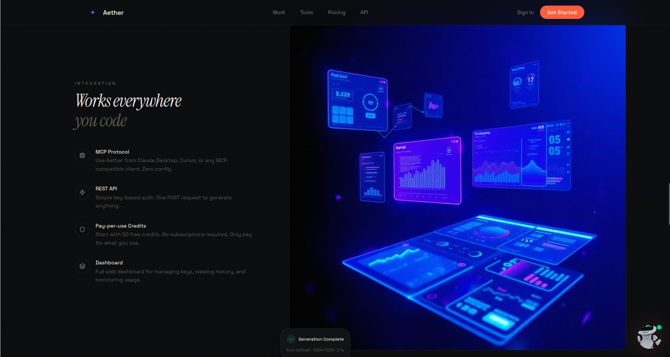670x357 pixels.
Task: Open the Work page from the navigation
Action: point(279,12)
